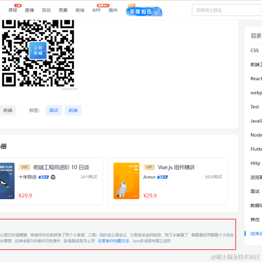Open the 前端工程师进阶 10 日谈 title
262x262 pixels.
tap(61, 167)
